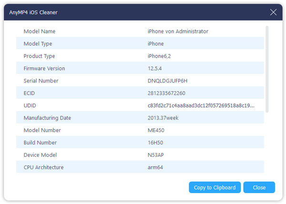This screenshot has width=286, height=204.
Task: Select the ME450 model number value
Action: [157, 131]
